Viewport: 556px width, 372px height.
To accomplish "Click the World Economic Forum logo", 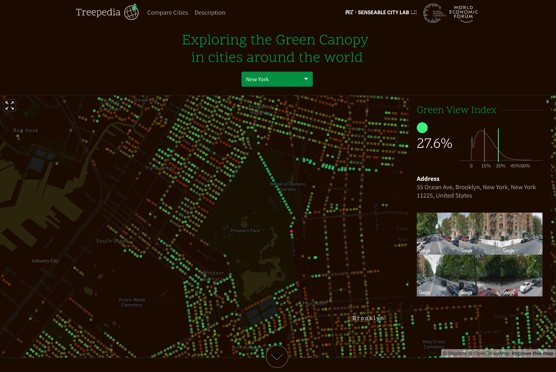I will pos(463,13).
